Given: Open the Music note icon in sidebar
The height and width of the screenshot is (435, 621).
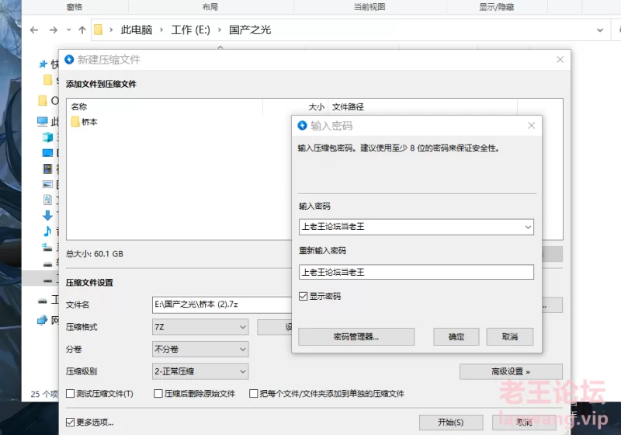Looking at the screenshot, I should [47, 231].
